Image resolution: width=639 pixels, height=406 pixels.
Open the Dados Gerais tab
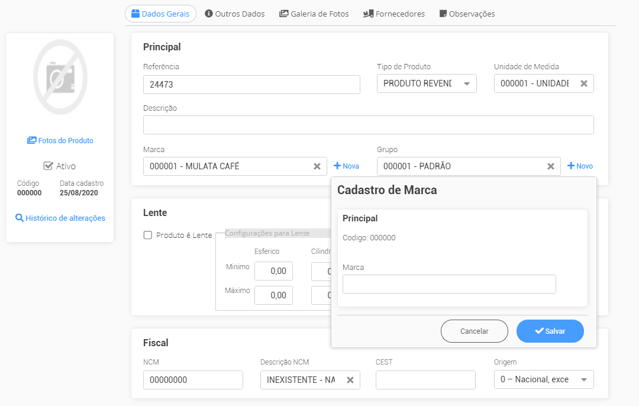160,14
